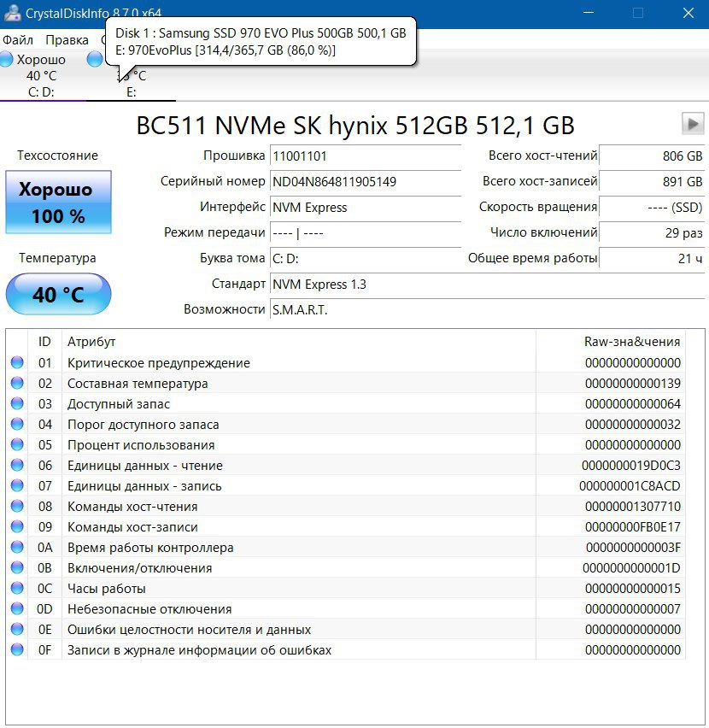Click the total host writes value 891 GB

point(652,181)
